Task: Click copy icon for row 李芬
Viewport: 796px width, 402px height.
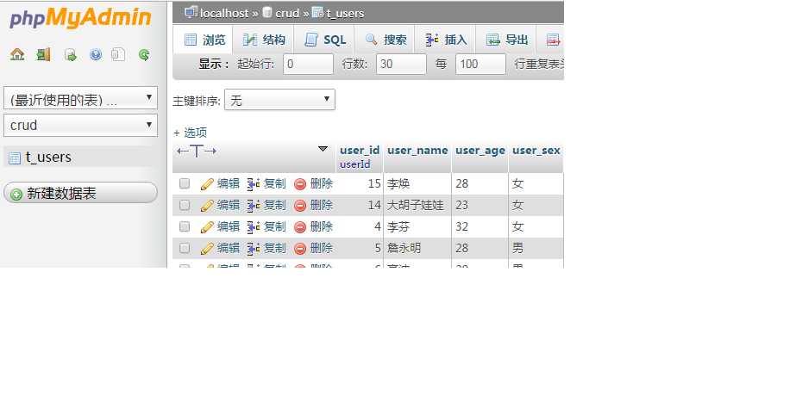Action: pyautogui.click(x=254, y=227)
